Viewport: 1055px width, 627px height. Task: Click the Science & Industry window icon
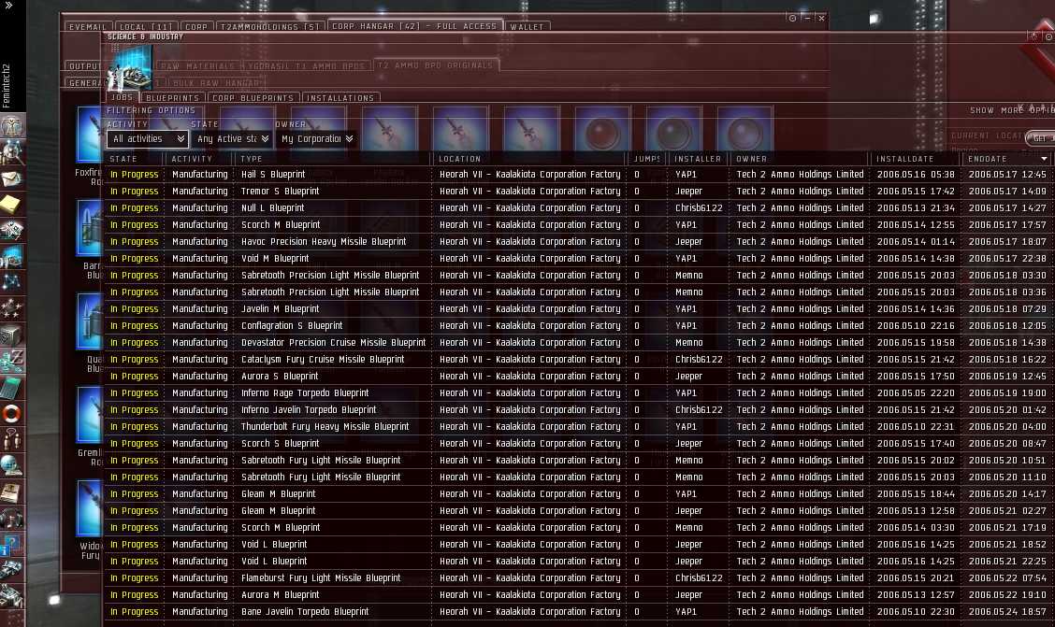click(x=129, y=67)
